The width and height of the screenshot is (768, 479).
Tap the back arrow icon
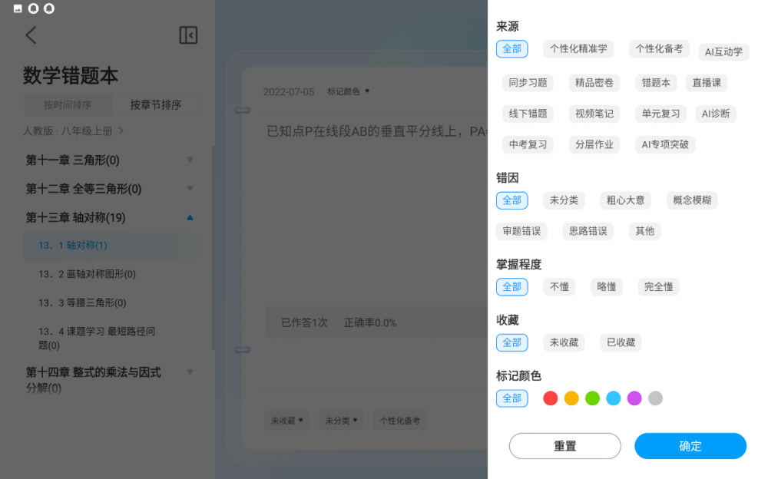click(x=31, y=35)
